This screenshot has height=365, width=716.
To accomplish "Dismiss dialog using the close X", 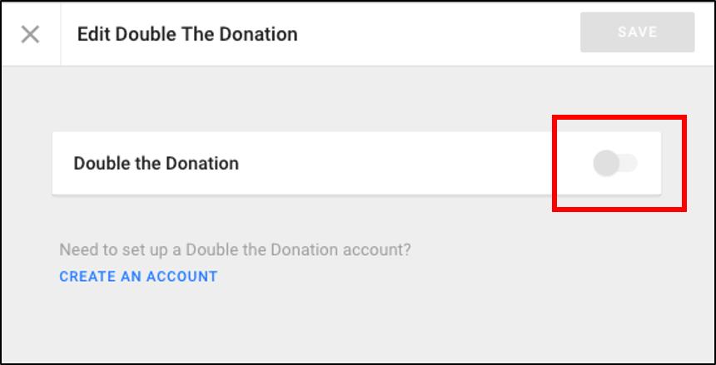I will tap(30, 34).
